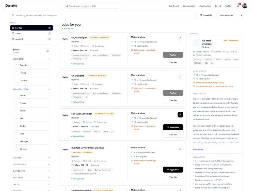This screenshot has width=254, height=191.
Task: Select For You in browse sidebar
Action: (31, 28)
